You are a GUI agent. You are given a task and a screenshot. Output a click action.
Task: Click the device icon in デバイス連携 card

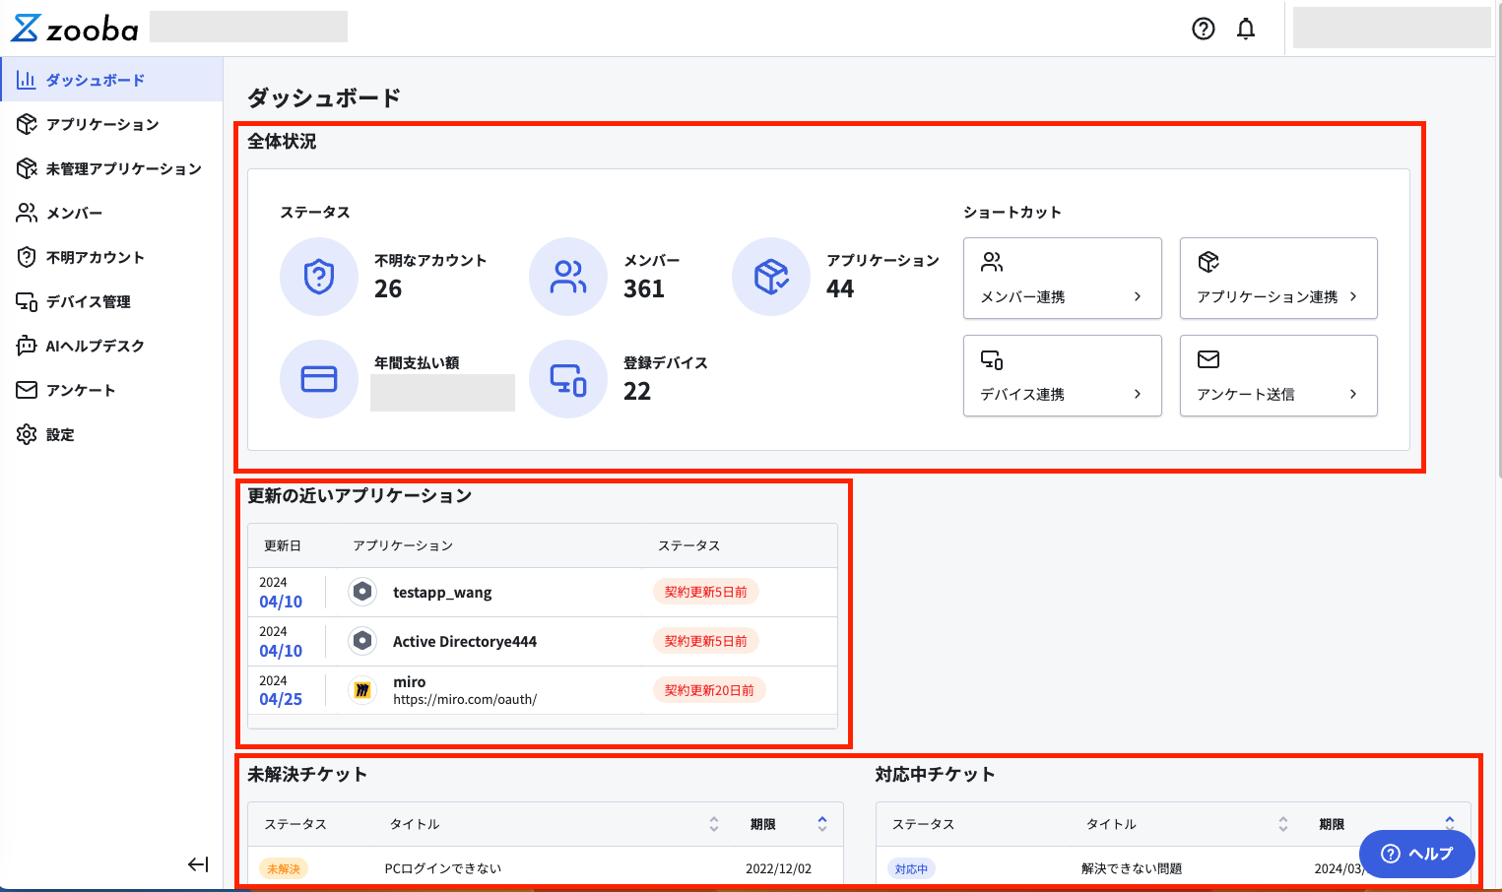(992, 359)
